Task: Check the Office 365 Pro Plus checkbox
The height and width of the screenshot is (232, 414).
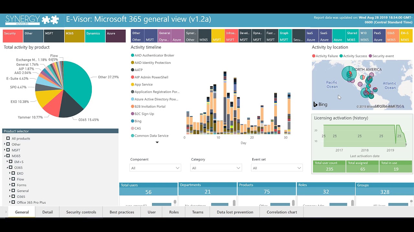Action: pos(13,202)
